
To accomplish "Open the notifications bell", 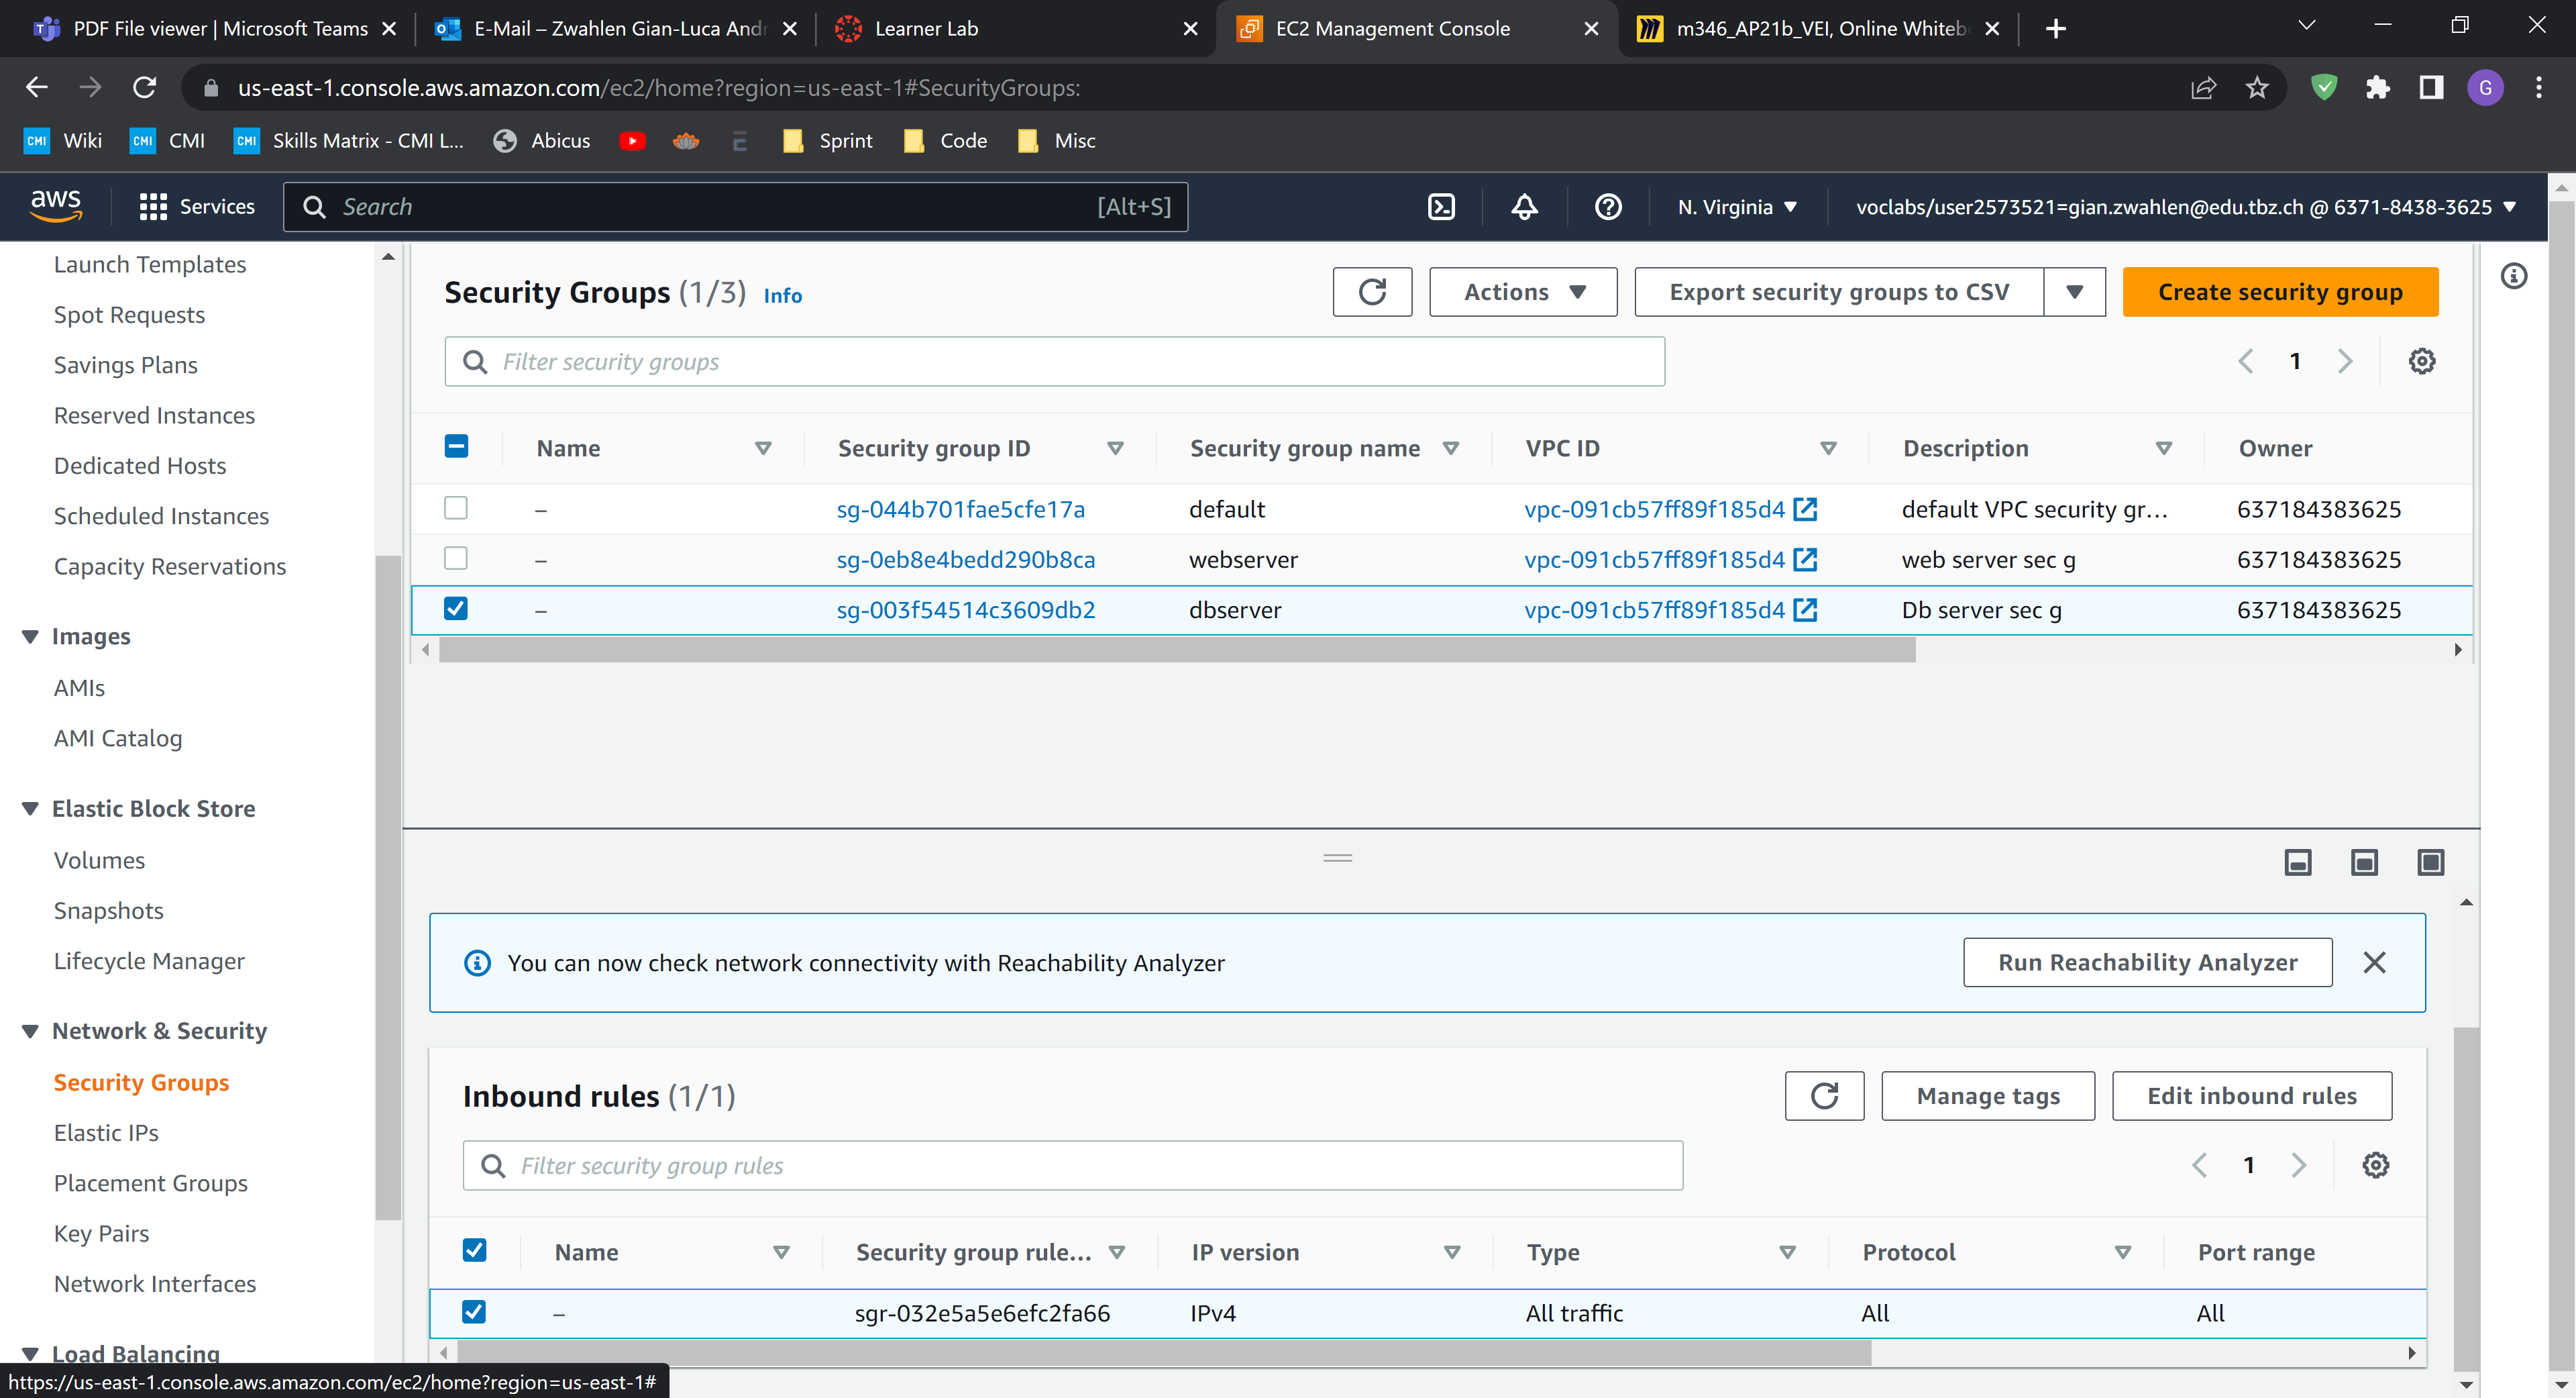I will coord(1524,207).
